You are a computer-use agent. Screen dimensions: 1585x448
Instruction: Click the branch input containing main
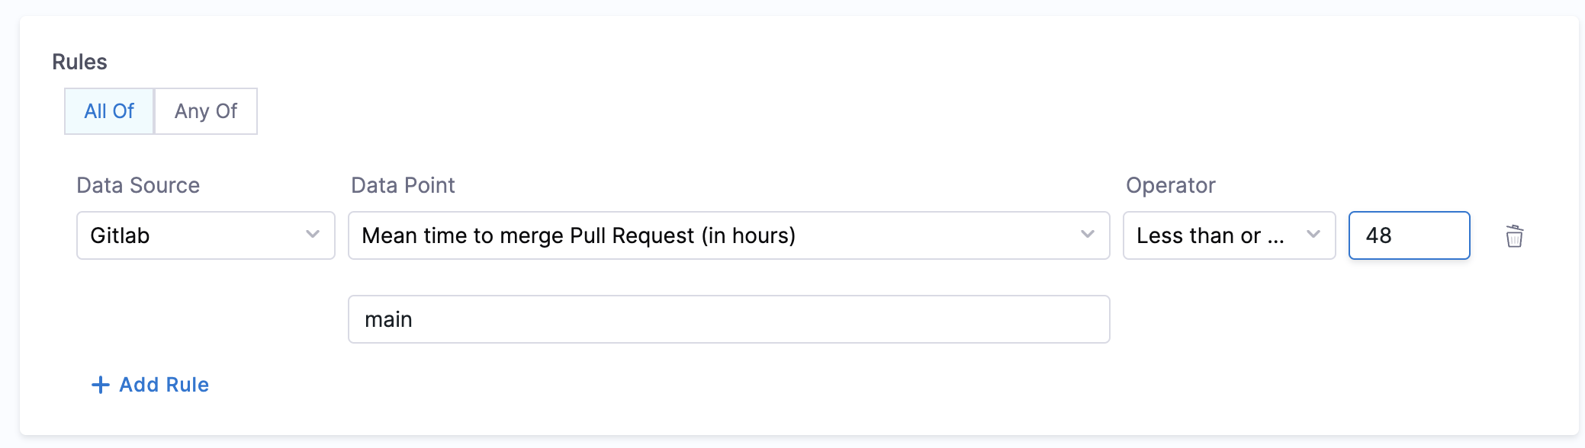[x=728, y=319]
